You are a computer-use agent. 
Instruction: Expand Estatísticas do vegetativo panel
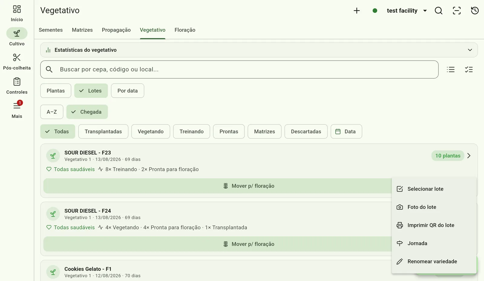coord(259,50)
